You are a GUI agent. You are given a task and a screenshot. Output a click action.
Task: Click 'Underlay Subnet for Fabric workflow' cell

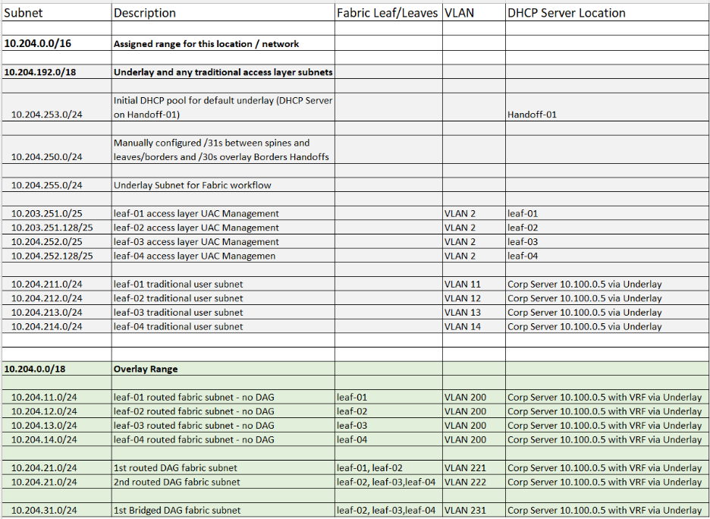tap(223, 185)
